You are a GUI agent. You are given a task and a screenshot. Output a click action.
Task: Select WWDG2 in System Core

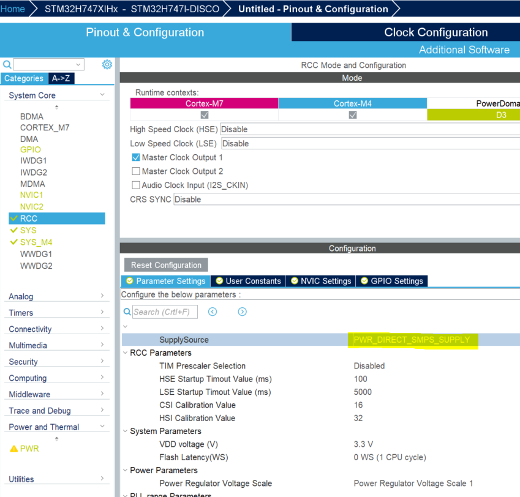click(x=36, y=266)
